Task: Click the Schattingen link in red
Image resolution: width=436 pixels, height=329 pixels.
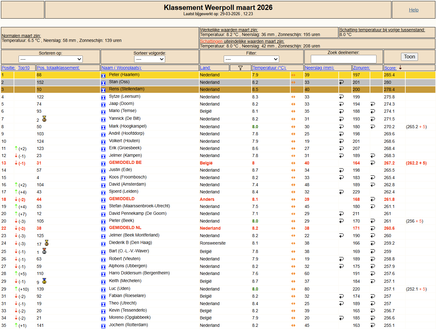Action: tap(211, 41)
